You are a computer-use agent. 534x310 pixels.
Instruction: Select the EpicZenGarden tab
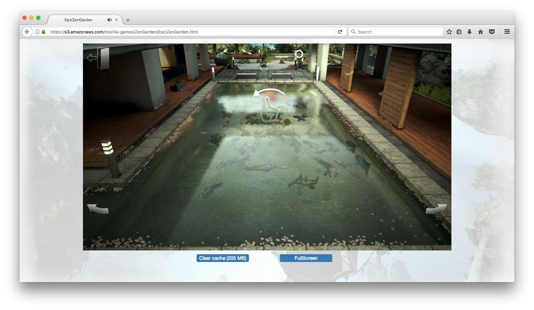[x=85, y=20]
